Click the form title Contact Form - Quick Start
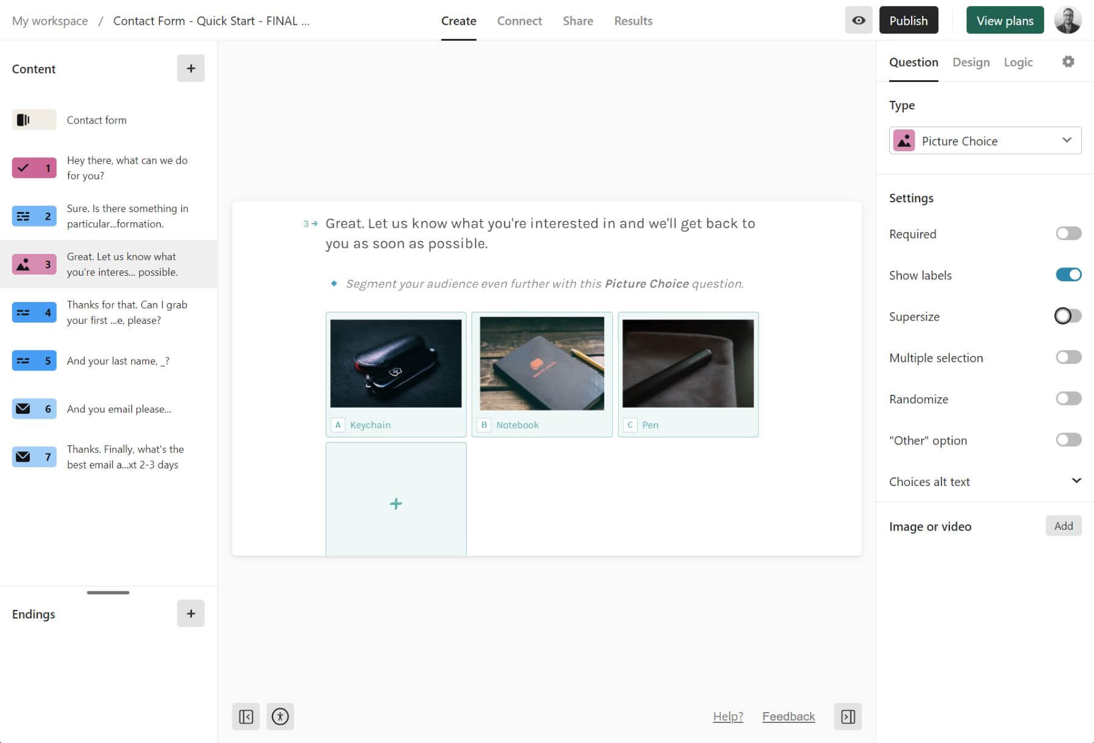Image resolution: width=1094 pixels, height=743 pixels. coord(212,21)
